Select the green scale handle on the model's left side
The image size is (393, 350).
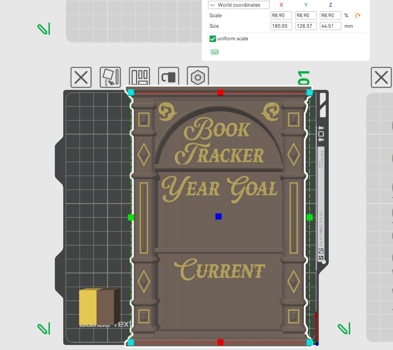click(x=131, y=217)
